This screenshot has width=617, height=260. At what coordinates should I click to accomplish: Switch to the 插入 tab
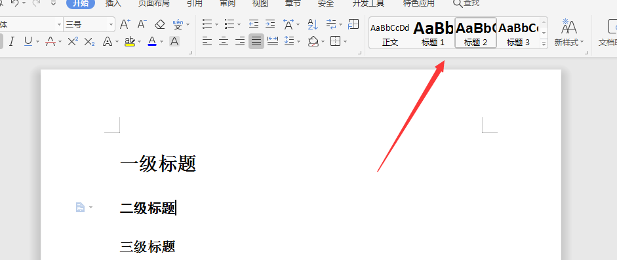[x=113, y=3]
